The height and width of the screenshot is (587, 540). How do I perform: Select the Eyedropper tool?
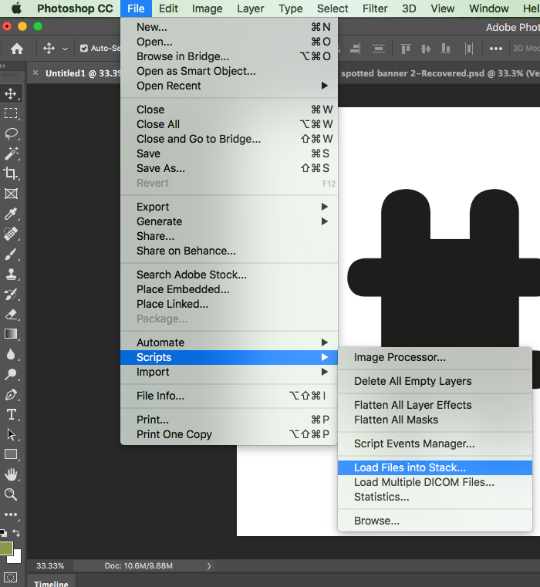click(x=11, y=214)
